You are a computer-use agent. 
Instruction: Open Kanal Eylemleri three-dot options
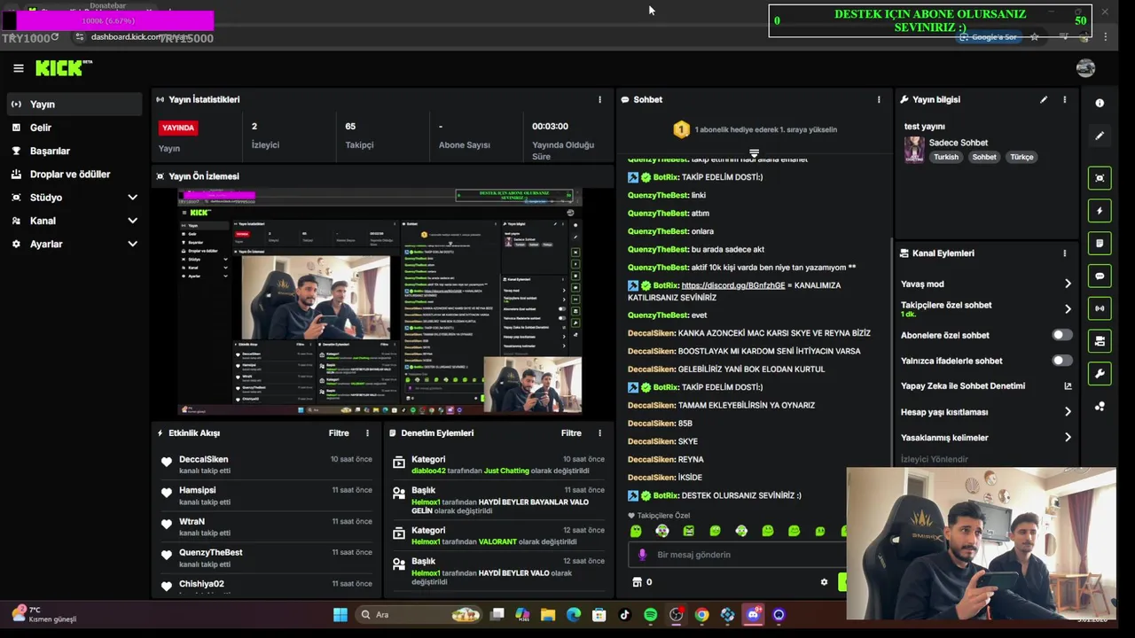pyautogui.click(x=1065, y=253)
